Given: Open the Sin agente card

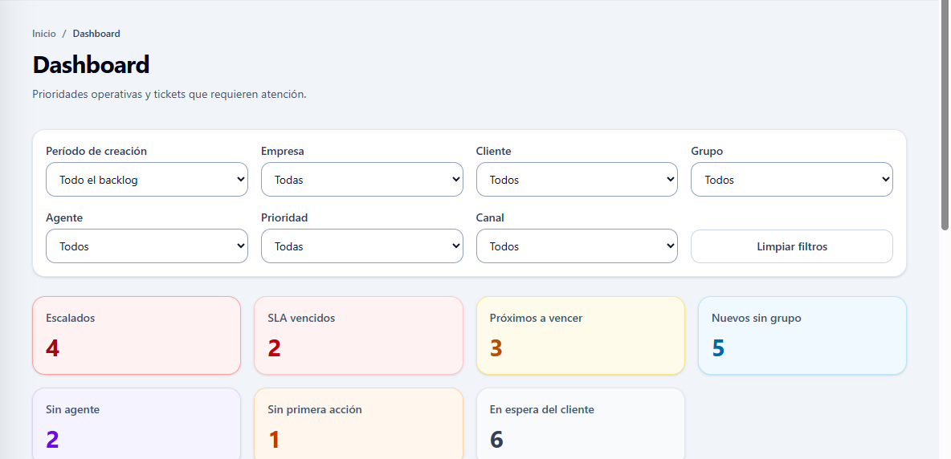Looking at the screenshot, I should 137,424.
